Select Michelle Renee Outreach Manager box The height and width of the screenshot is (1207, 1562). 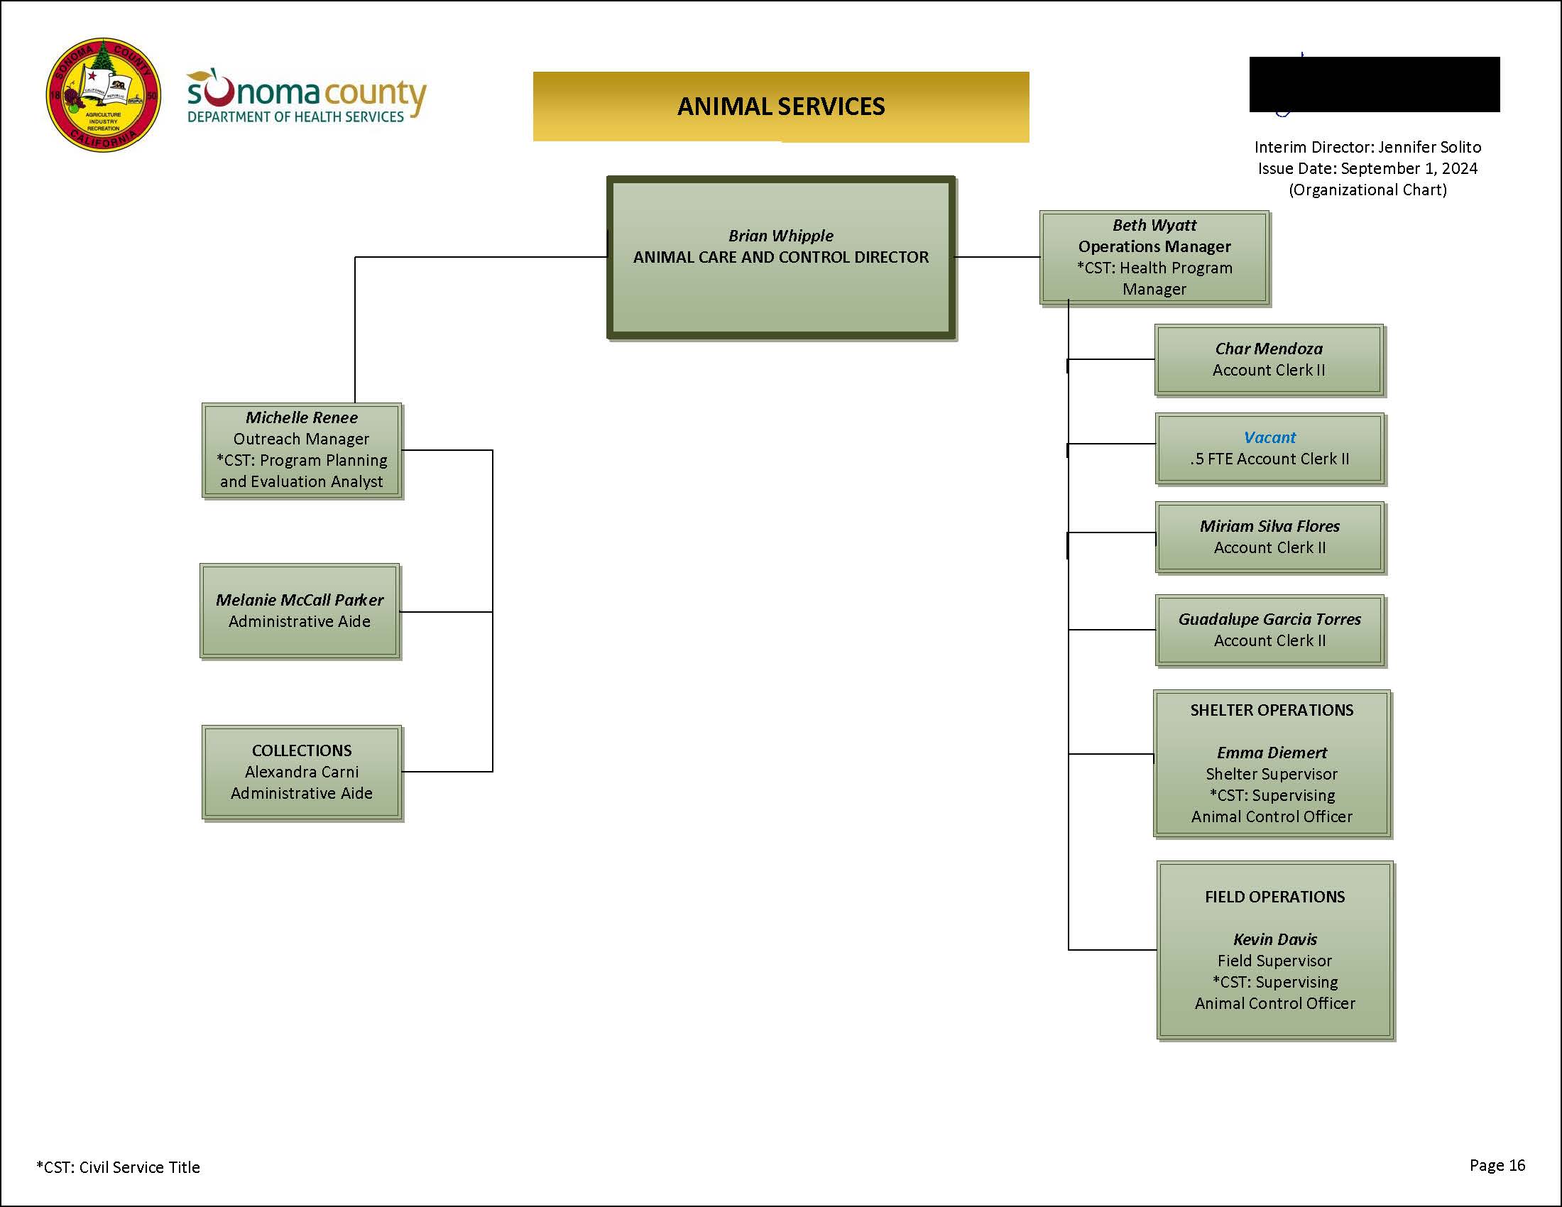(x=300, y=449)
